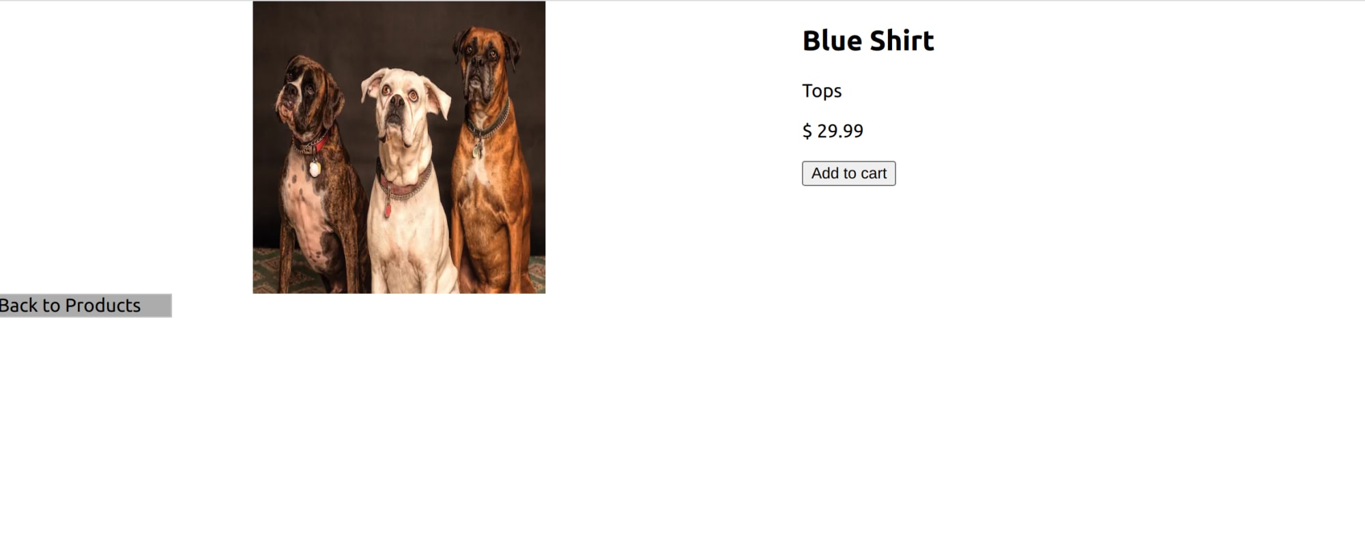Click the $ 29.99 price text

point(833,131)
